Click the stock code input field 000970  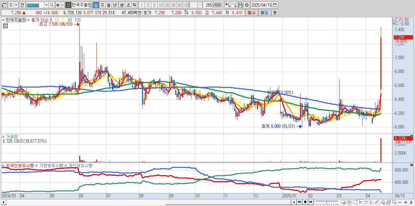tap(35, 5)
